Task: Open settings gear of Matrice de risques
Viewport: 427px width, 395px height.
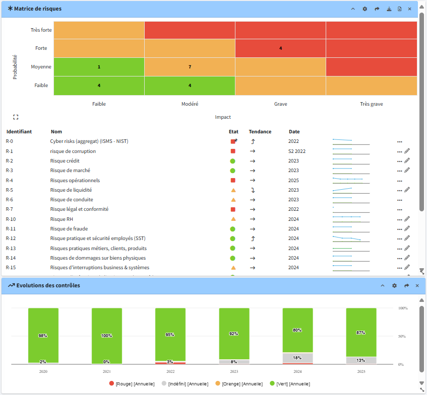Action: coord(365,9)
